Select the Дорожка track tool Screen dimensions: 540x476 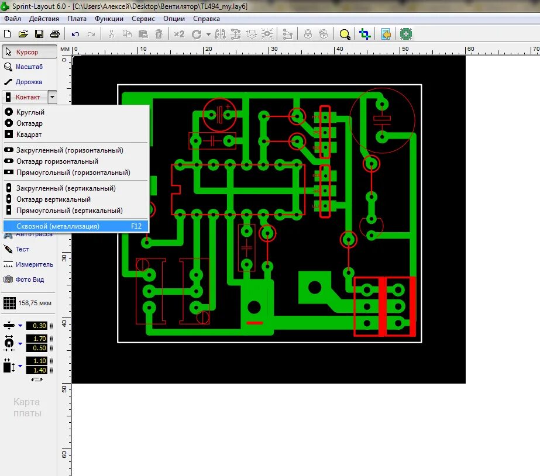[x=29, y=82]
